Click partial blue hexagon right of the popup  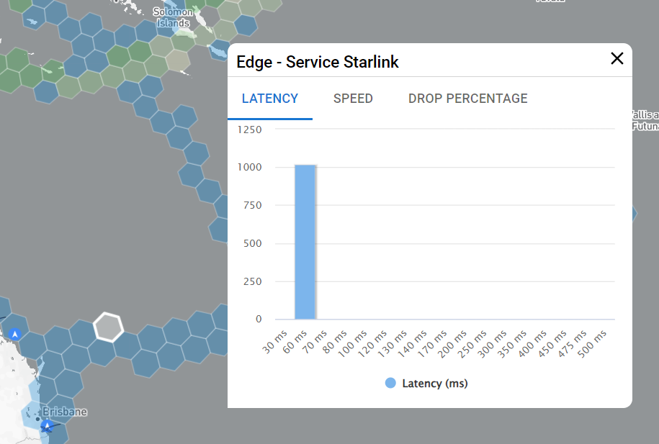pos(634,214)
